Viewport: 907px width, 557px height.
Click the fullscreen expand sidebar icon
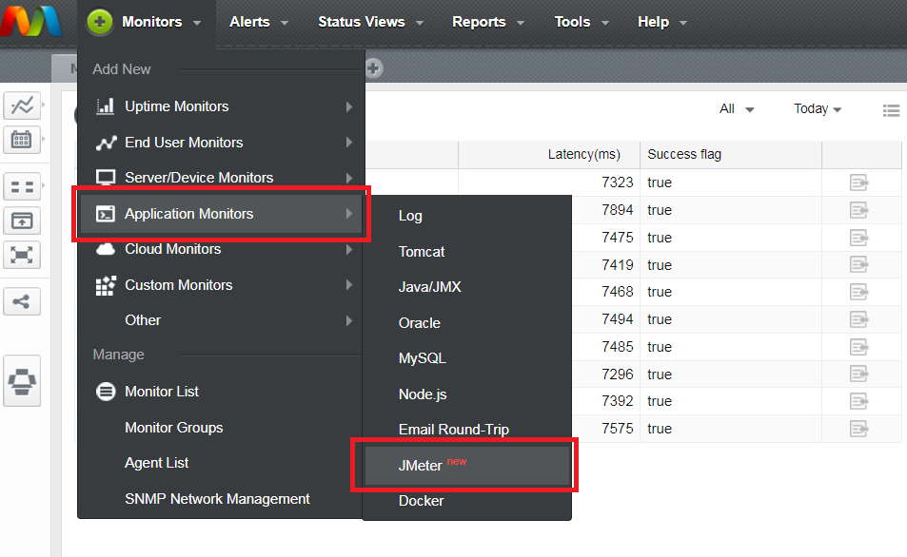pyautogui.click(x=22, y=254)
